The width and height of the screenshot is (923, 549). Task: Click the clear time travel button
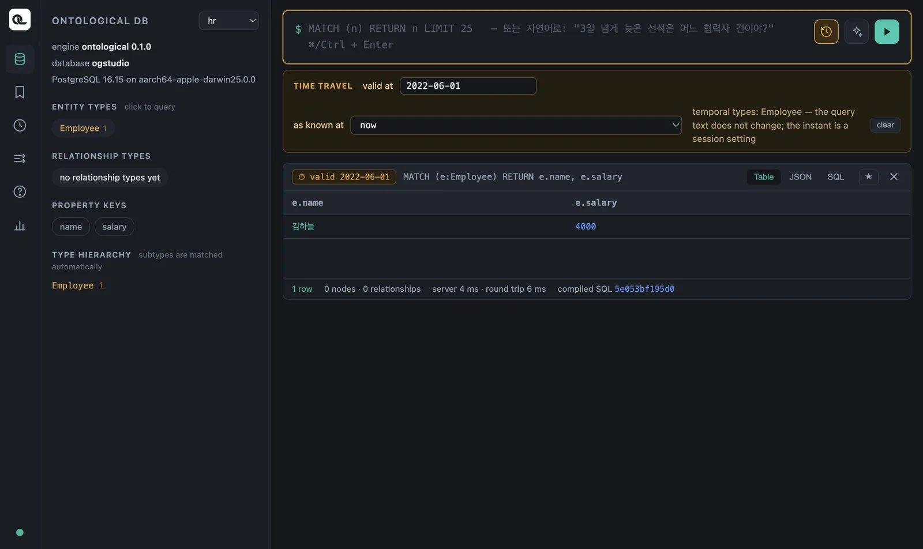885,125
